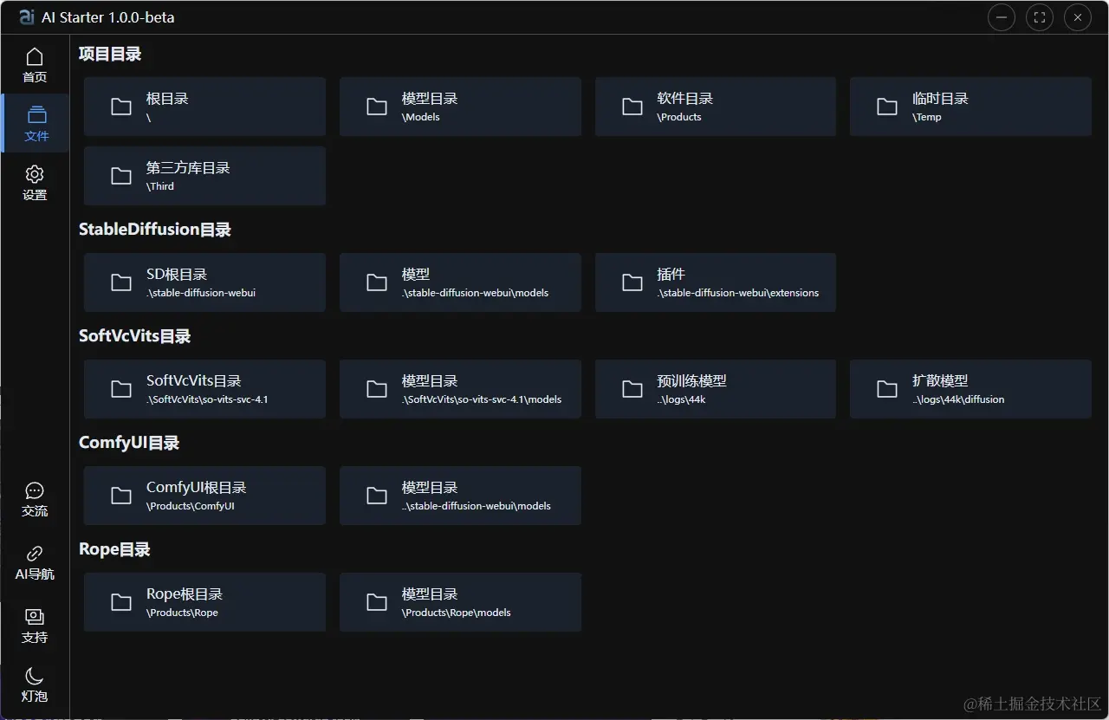Viewport: 1109px width, 720px height.
Task: Open 设置 settings gear in sidebar
Action: (35, 174)
